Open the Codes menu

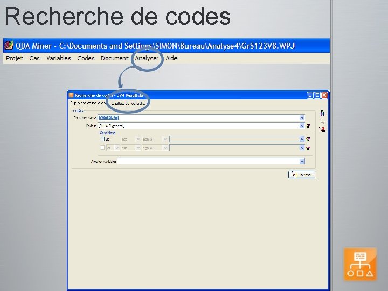(86, 58)
